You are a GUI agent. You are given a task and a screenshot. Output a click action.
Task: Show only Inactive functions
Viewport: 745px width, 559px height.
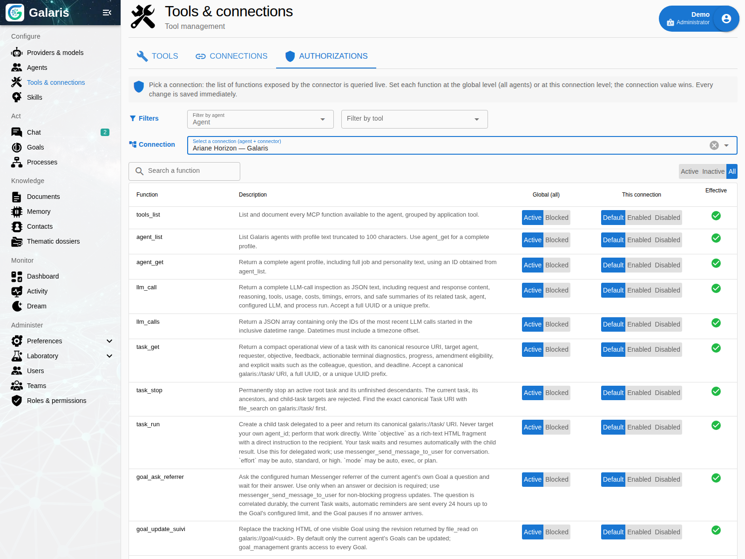[713, 171]
